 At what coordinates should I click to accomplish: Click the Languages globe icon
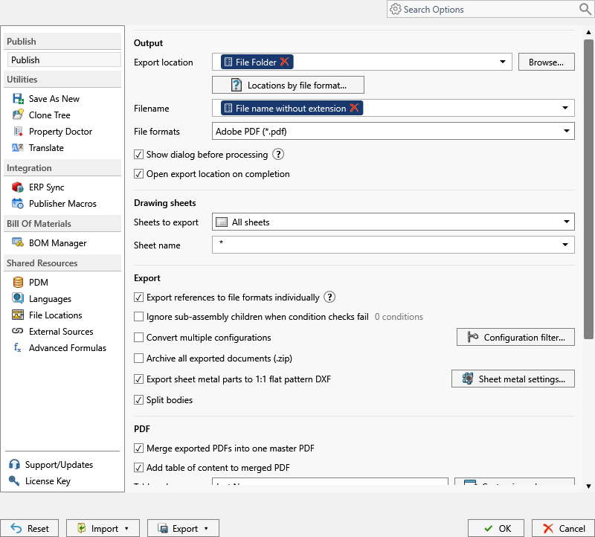point(18,299)
